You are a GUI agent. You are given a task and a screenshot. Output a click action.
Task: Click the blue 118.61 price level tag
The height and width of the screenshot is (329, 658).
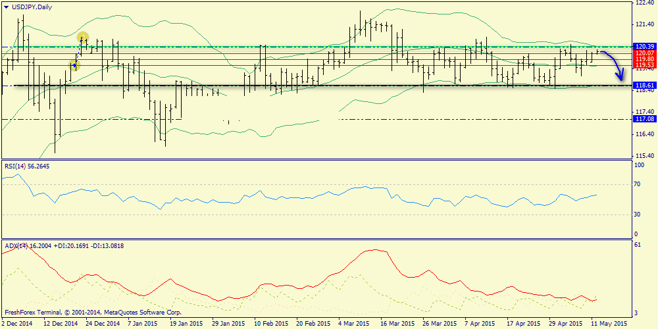click(x=643, y=86)
